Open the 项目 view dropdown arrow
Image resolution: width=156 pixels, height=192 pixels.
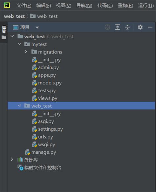pyautogui.click(x=37, y=28)
